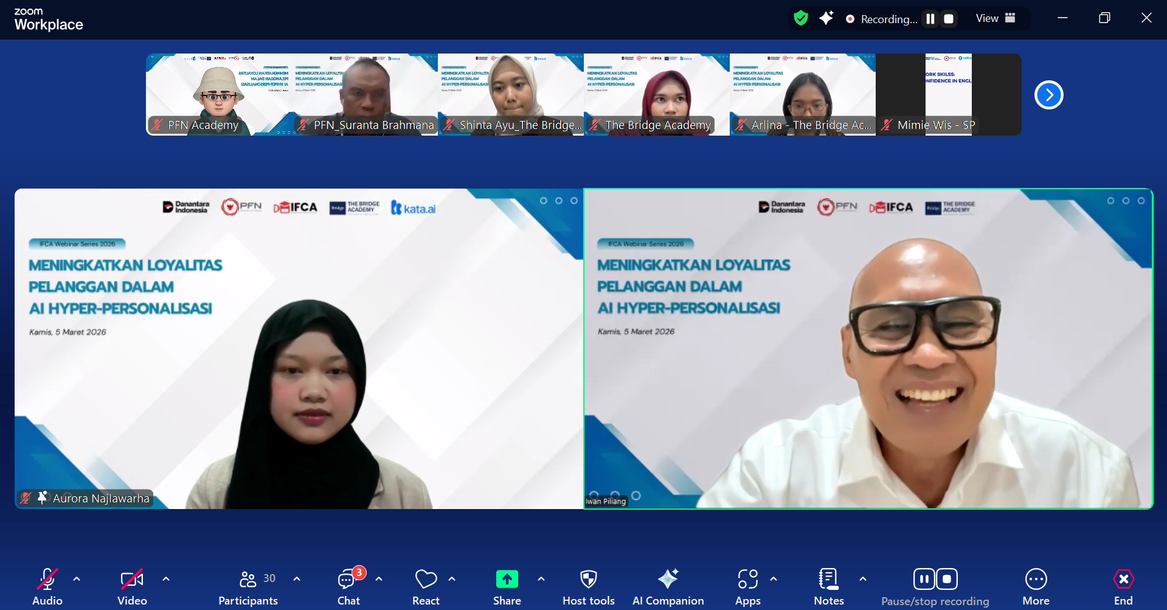Click the Zoom Workplace logo

49,19
